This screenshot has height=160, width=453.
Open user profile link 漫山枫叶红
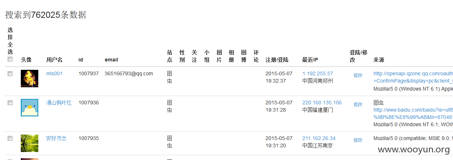[x=59, y=103]
